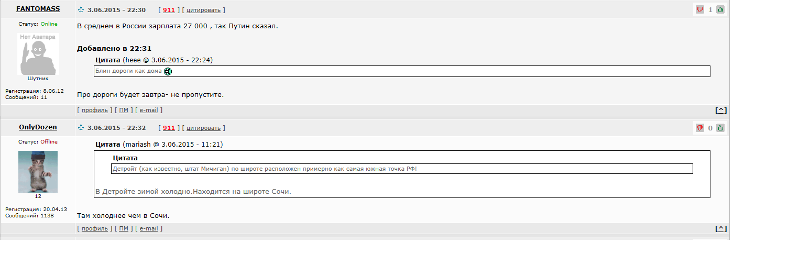Quote OnlyDozen's post with цитировать
Image resolution: width=810 pixels, height=275 pixels.
[x=203, y=128]
